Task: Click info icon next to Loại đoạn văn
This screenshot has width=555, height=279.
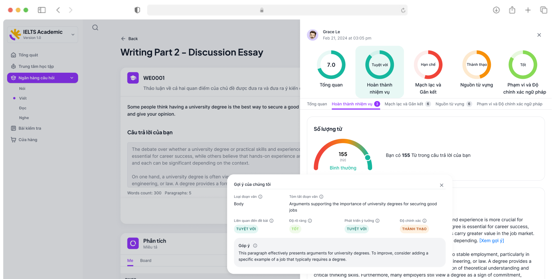Action: point(260,197)
